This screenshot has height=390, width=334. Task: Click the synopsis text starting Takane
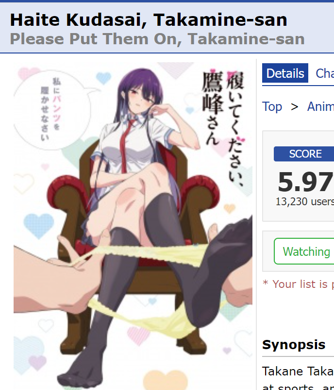(298, 372)
